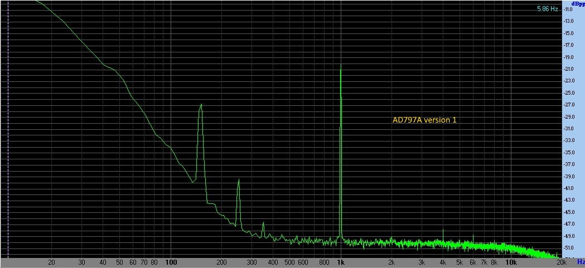The height and width of the screenshot is (268, 585).
Task: Click the -45.0 level axis label
Action: pyautogui.click(x=569, y=212)
